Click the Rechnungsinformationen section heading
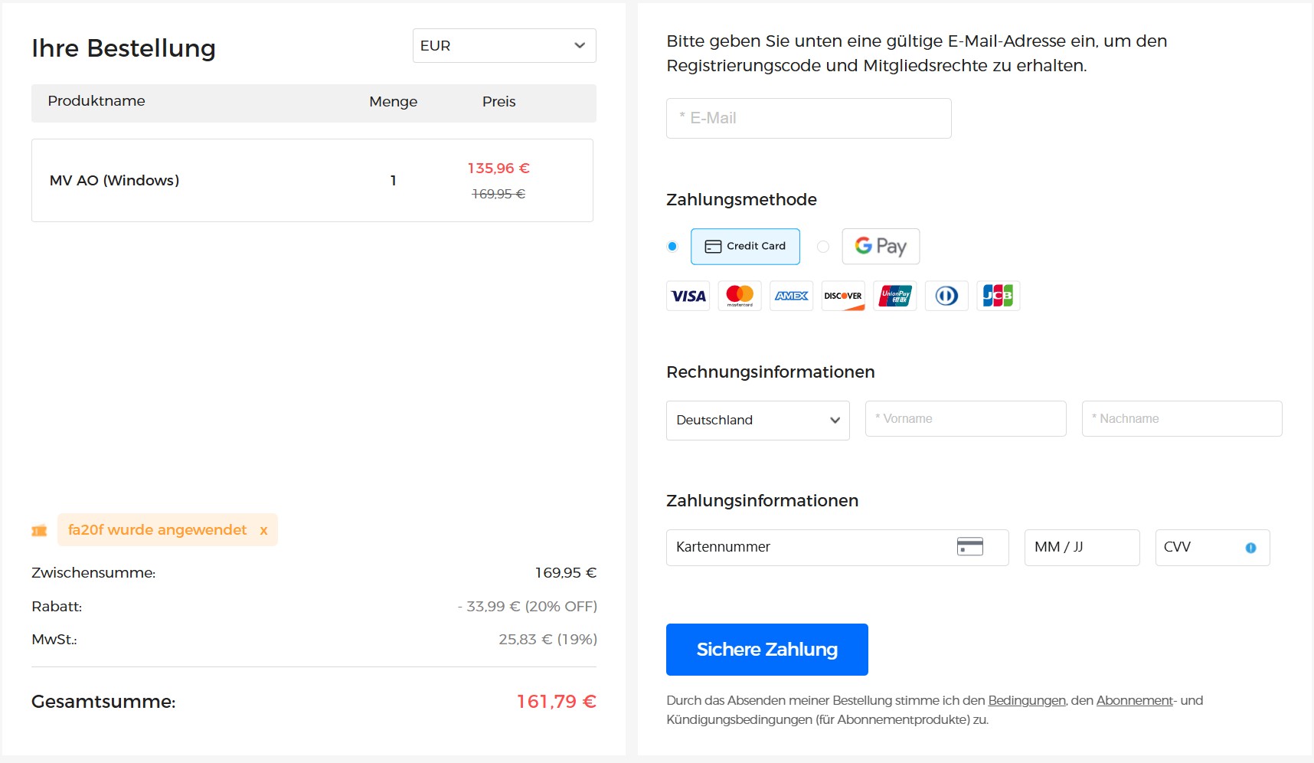This screenshot has height=763, width=1314. 770,372
